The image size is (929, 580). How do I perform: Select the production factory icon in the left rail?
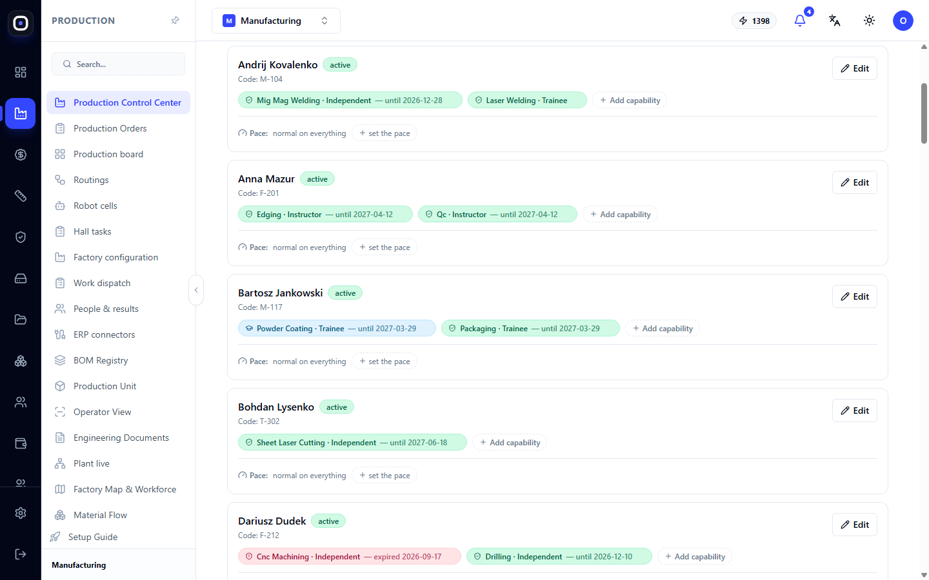coord(21,113)
